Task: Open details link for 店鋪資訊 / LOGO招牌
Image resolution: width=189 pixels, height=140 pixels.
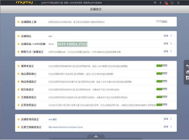Action: [x=166, y=43]
